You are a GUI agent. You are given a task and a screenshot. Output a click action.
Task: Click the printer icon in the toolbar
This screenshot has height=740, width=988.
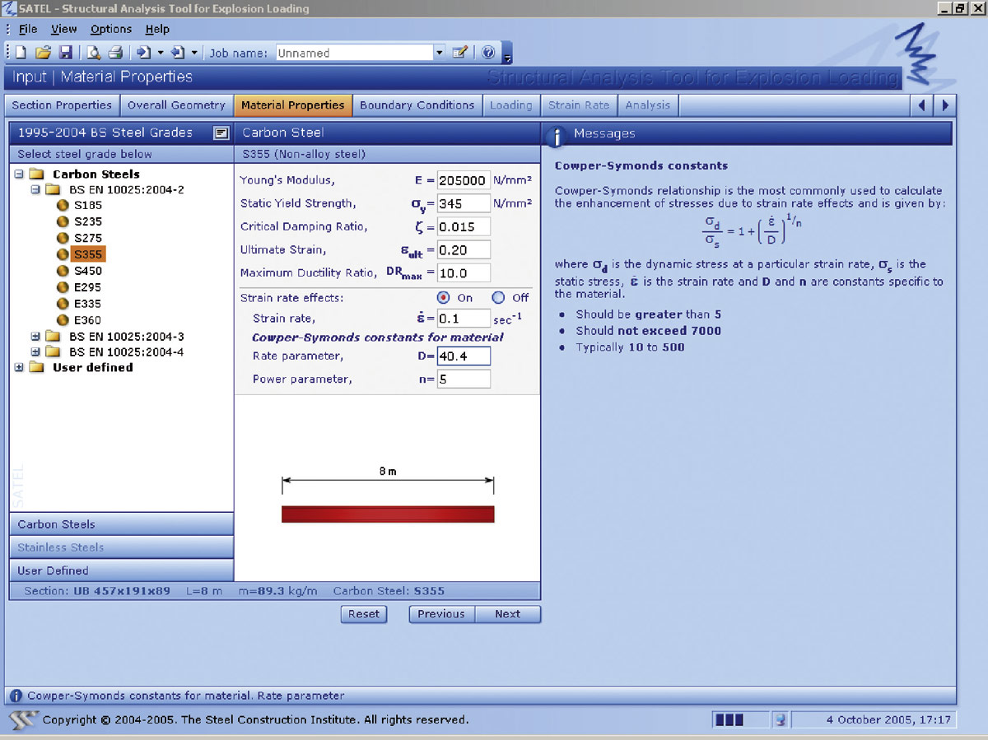click(x=116, y=53)
